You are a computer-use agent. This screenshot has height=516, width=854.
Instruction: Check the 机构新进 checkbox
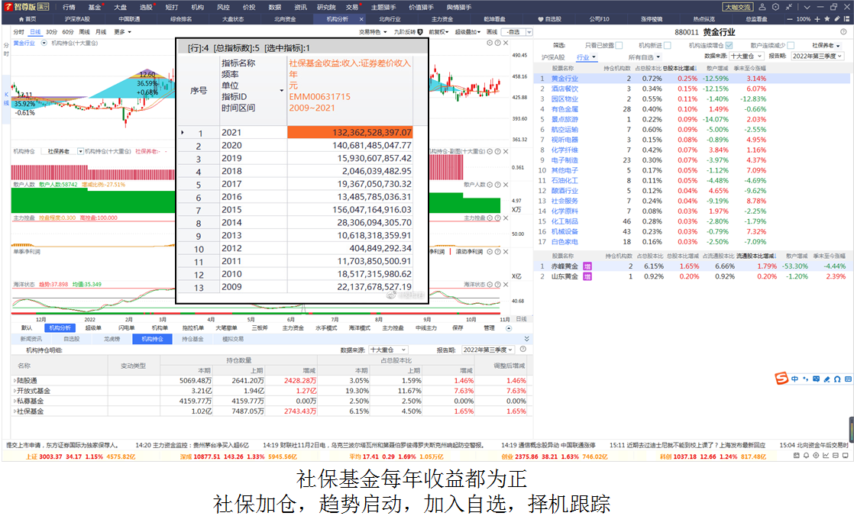click(x=667, y=46)
